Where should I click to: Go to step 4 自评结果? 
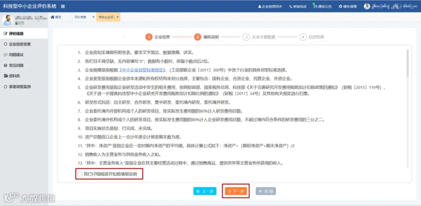tap(312, 37)
